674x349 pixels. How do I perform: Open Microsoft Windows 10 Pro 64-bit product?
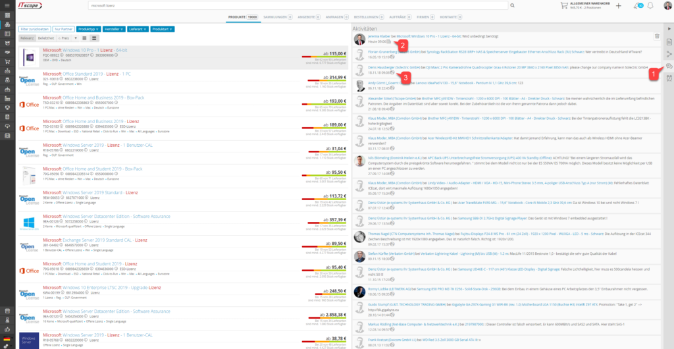pyautogui.click(x=85, y=50)
